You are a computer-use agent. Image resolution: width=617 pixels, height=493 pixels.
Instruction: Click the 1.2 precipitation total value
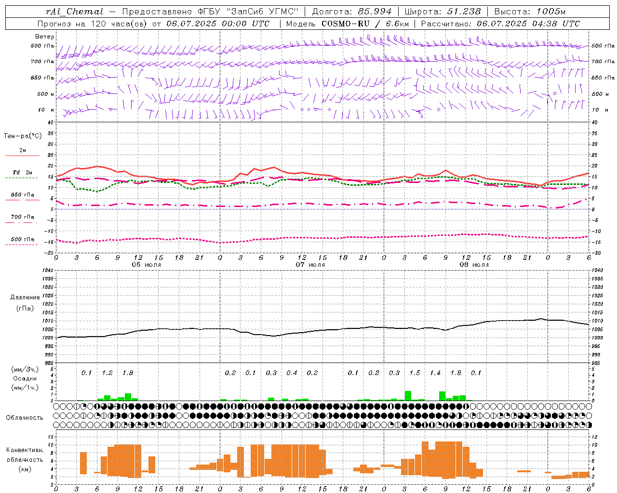[x=107, y=373]
